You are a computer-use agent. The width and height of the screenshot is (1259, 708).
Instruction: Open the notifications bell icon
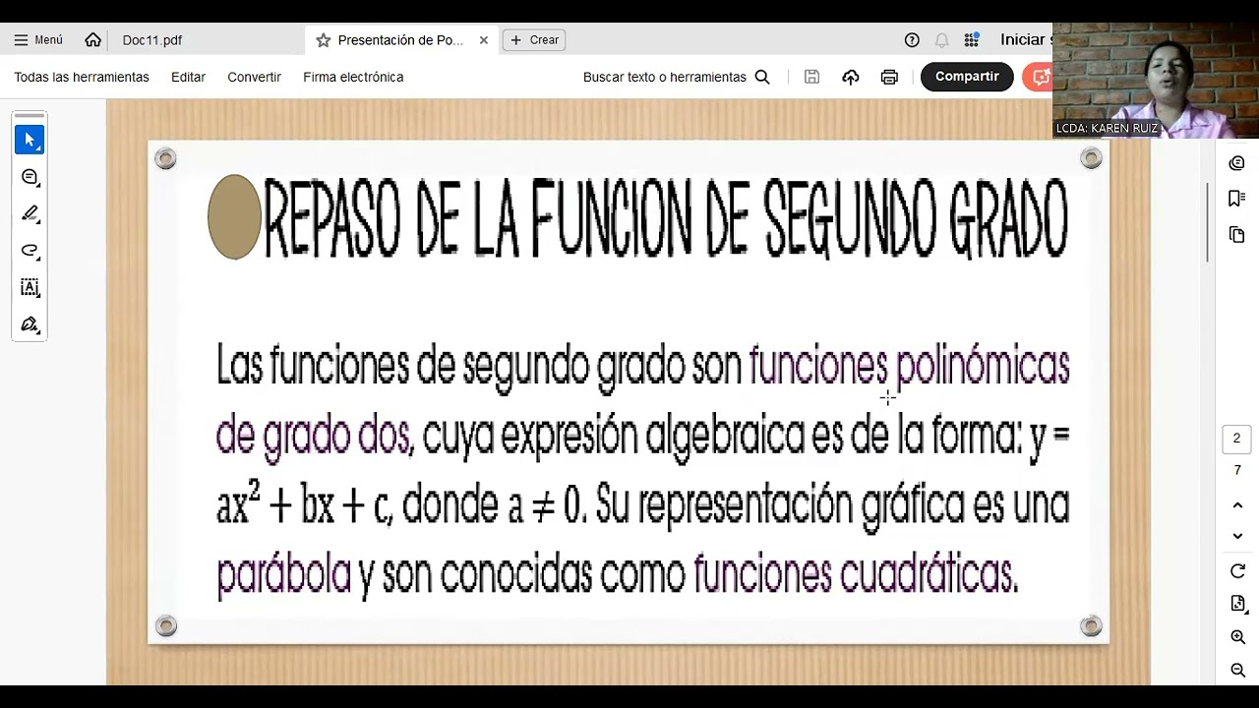[x=941, y=40]
